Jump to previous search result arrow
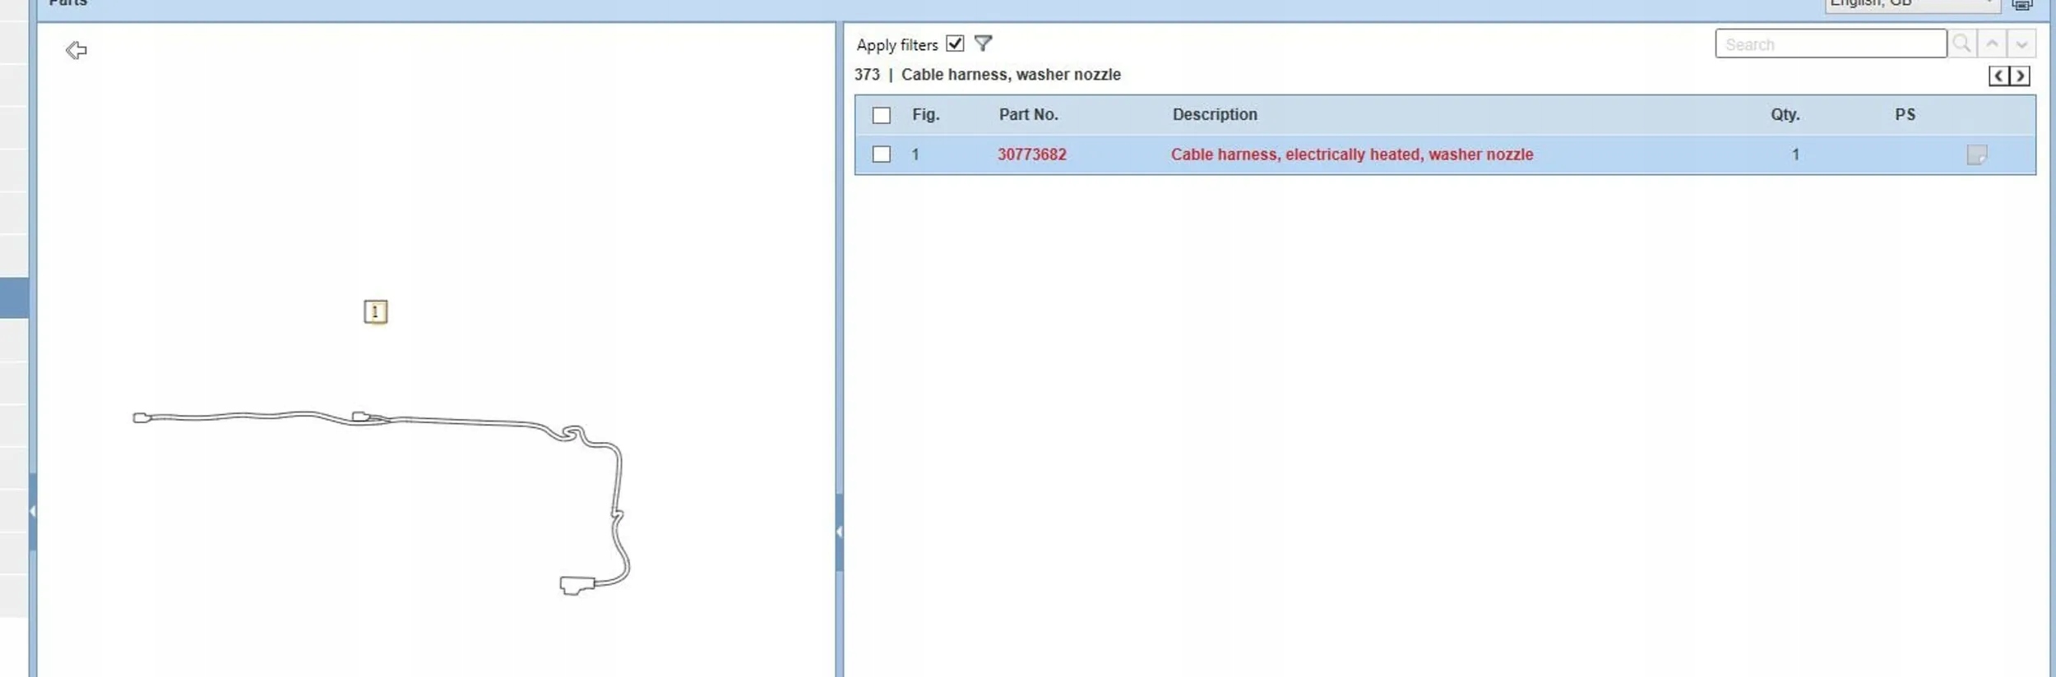 [x=1992, y=44]
